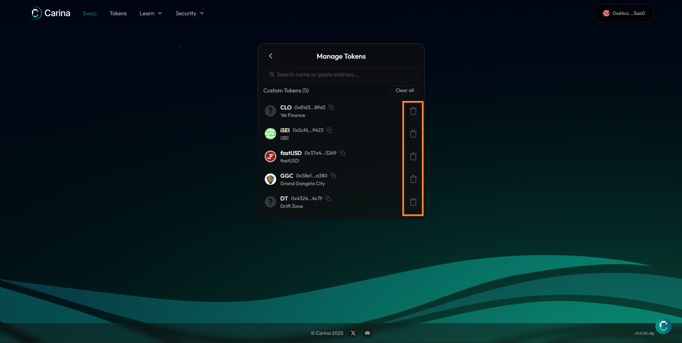Screen dimensions: 682x343
Task: Open the Discord link in footer
Action: pyautogui.click(x=367, y=333)
